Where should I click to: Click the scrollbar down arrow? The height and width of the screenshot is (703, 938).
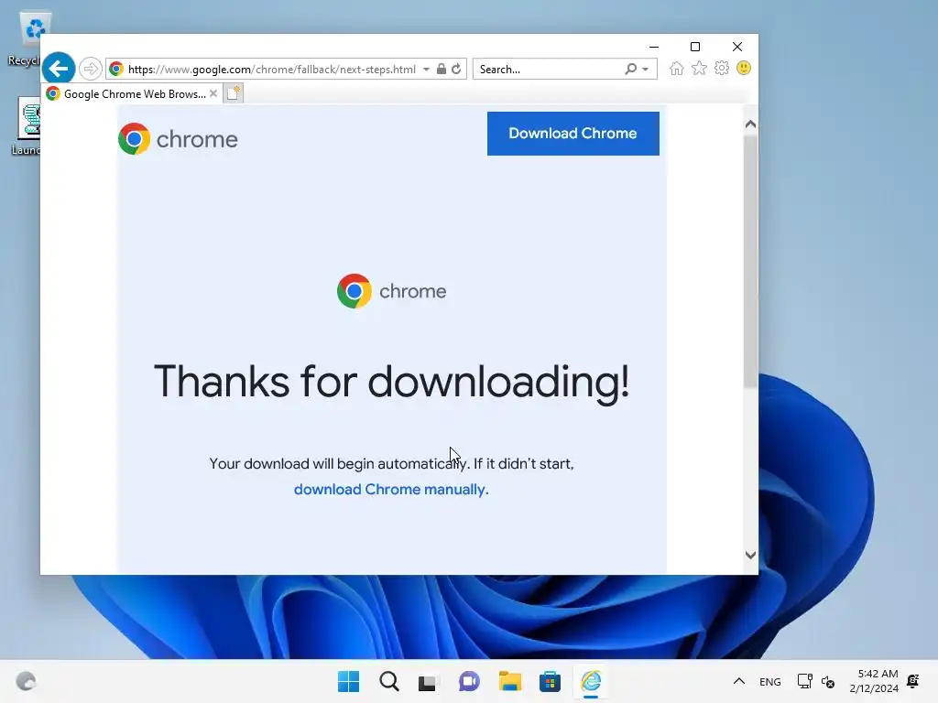[751, 556]
